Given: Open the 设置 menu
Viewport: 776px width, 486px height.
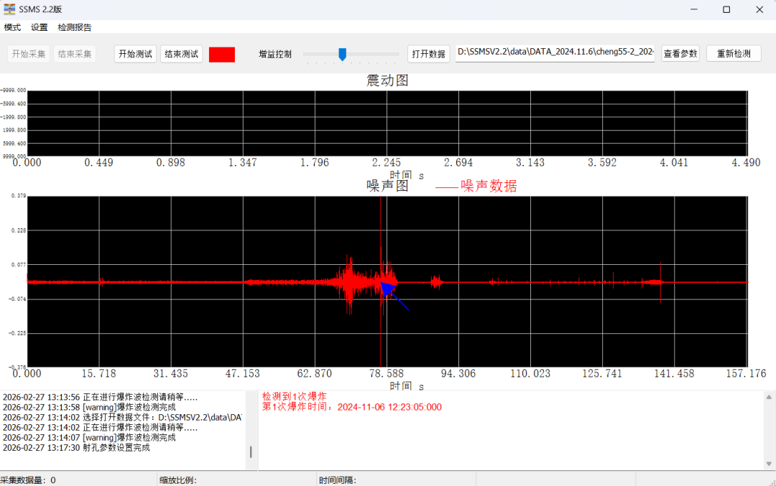Looking at the screenshot, I should coord(40,27).
